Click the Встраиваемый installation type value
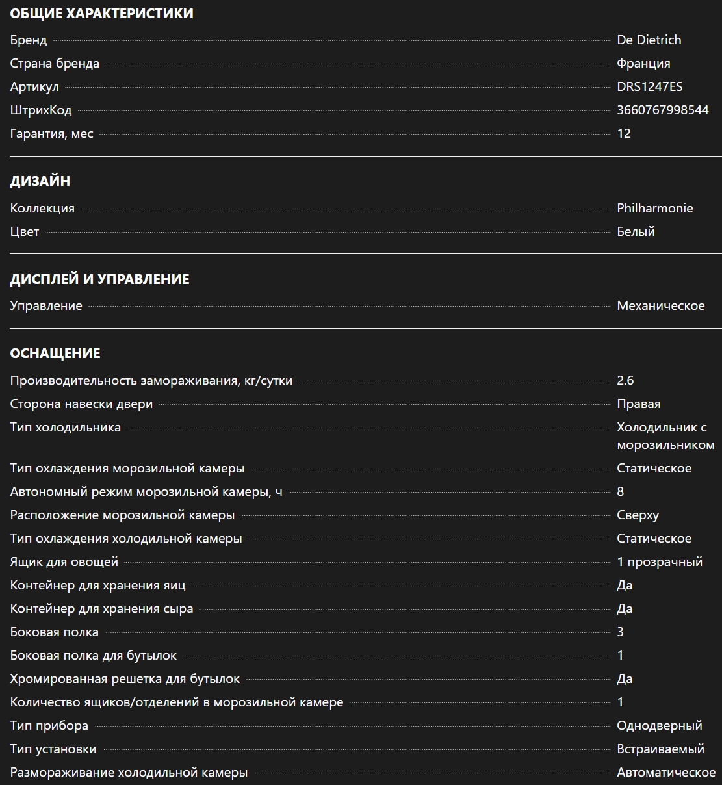This screenshot has height=785, width=722. 660,749
